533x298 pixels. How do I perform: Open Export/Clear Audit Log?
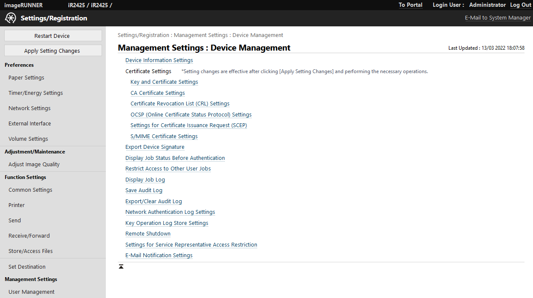click(153, 202)
